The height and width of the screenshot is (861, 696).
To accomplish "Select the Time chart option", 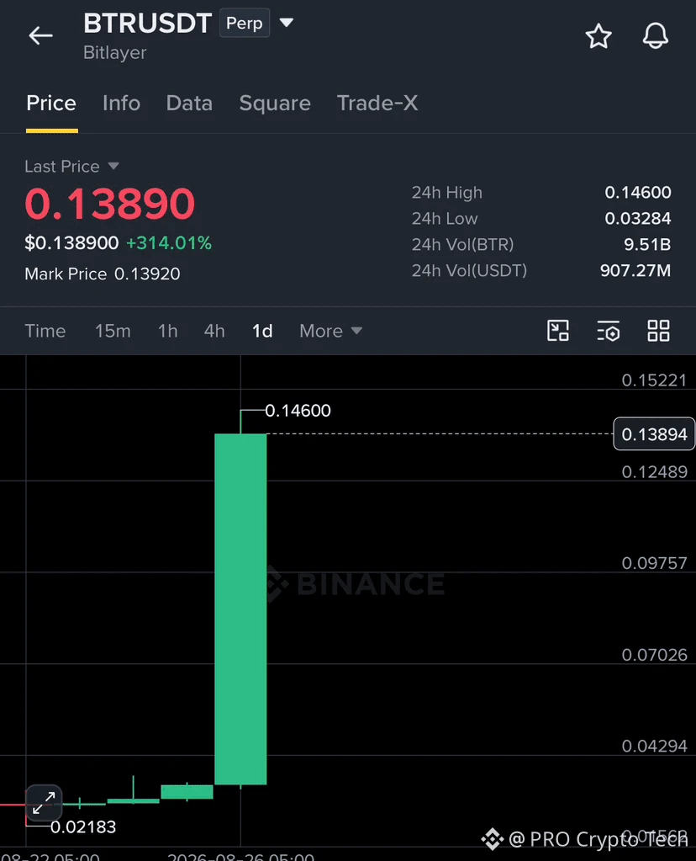I will point(45,331).
